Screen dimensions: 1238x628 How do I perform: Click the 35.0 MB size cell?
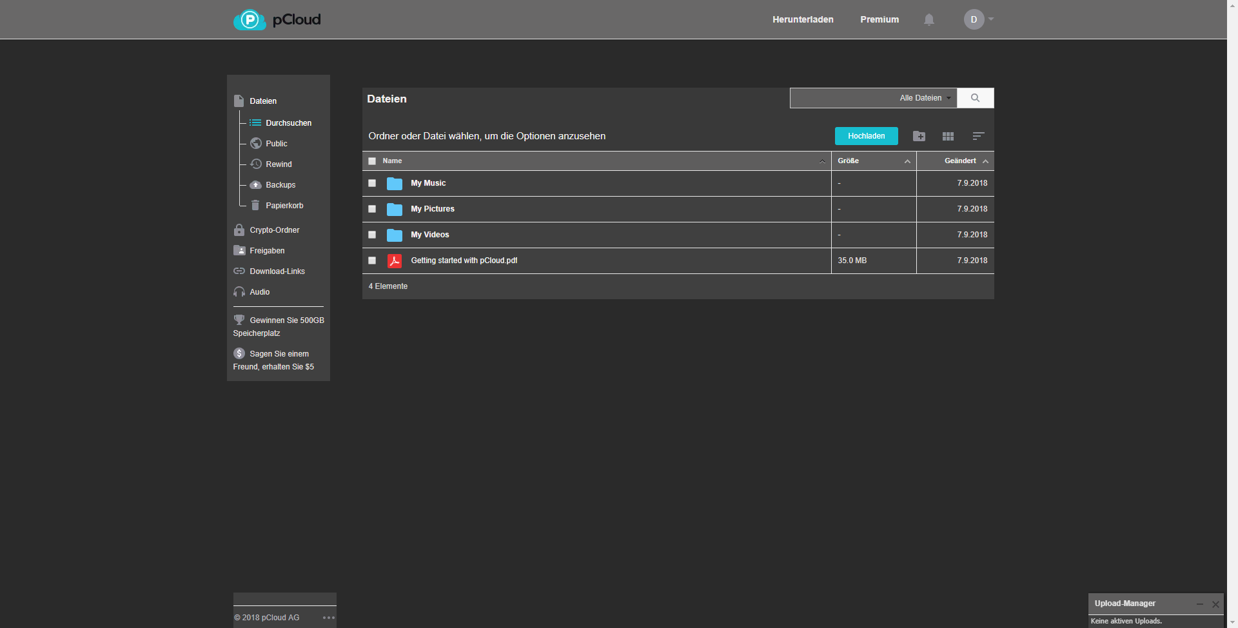[874, 260]
